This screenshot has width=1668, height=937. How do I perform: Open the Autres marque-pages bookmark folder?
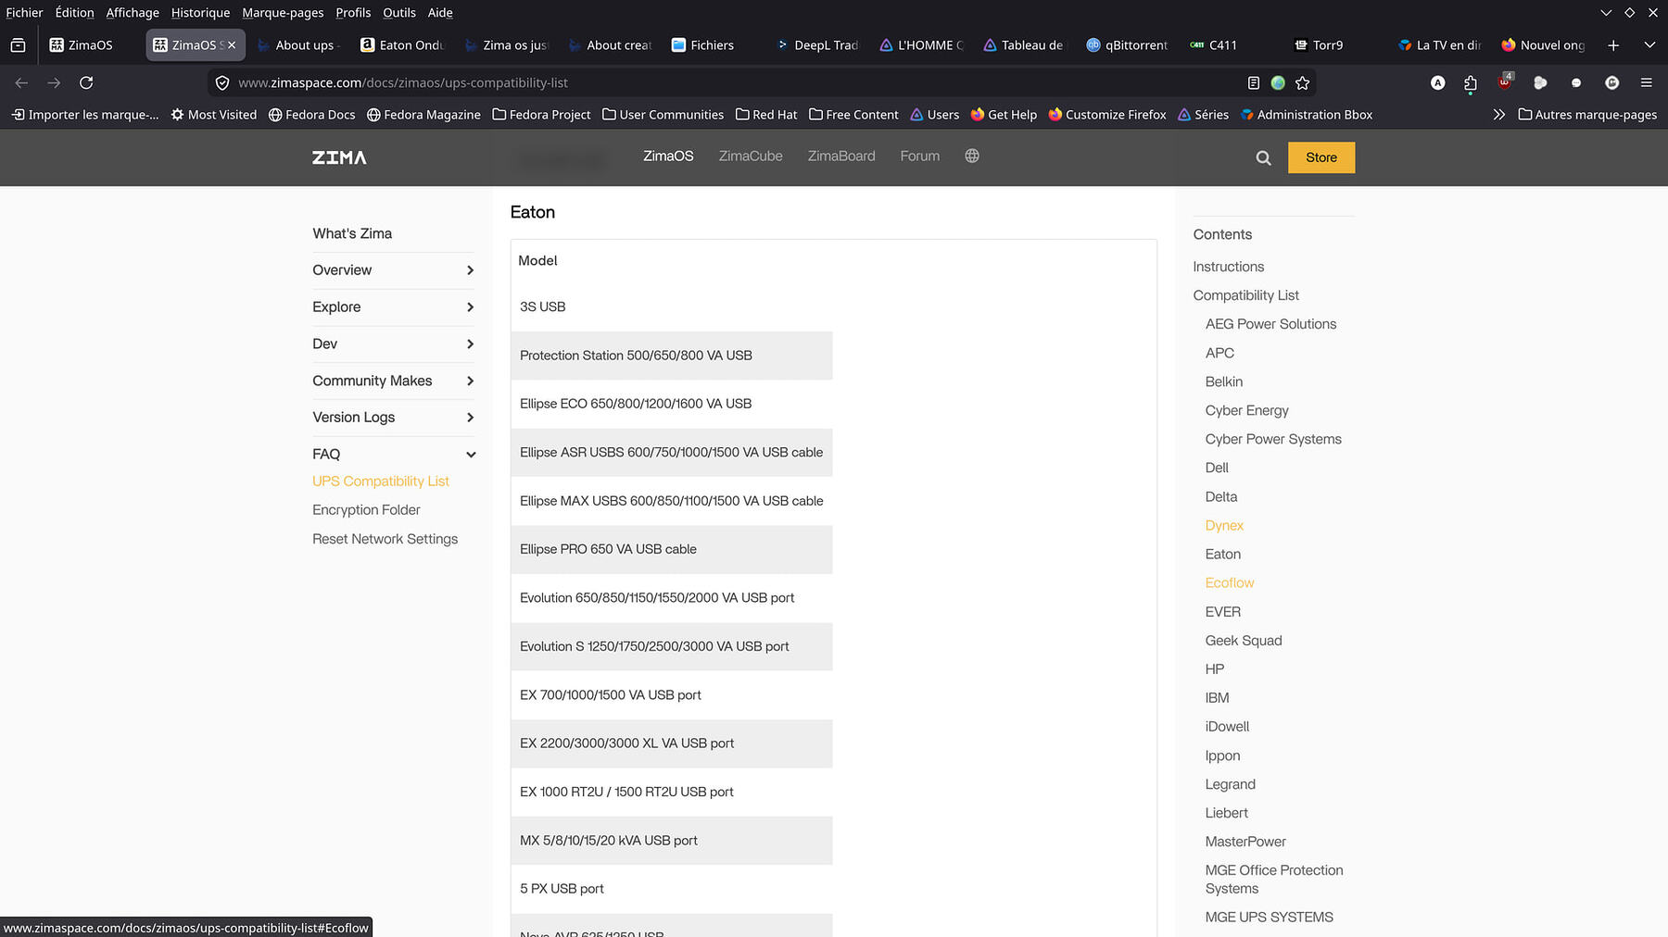1587,115
